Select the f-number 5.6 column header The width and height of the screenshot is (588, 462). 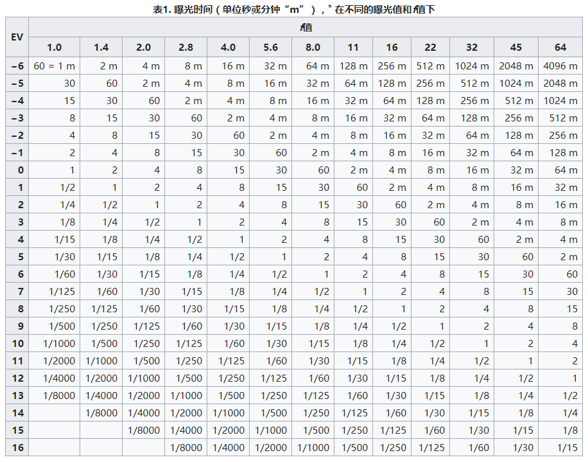pos(270,48)
